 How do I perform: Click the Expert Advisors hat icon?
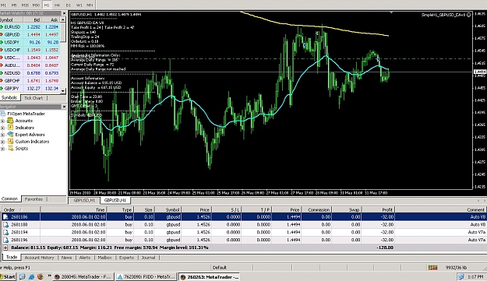10,135
